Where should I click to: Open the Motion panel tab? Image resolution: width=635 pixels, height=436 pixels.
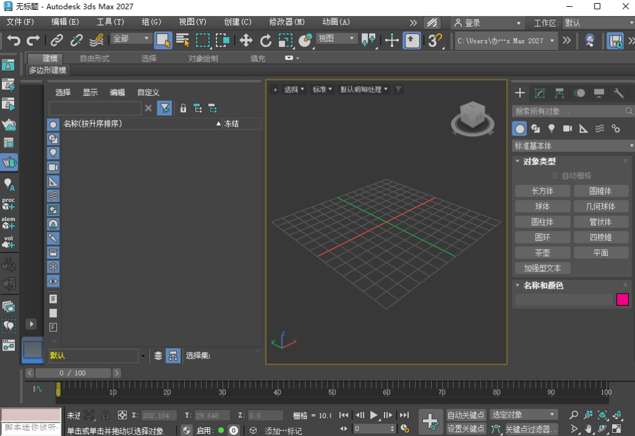pyautogui.click(x=579, y=94)
